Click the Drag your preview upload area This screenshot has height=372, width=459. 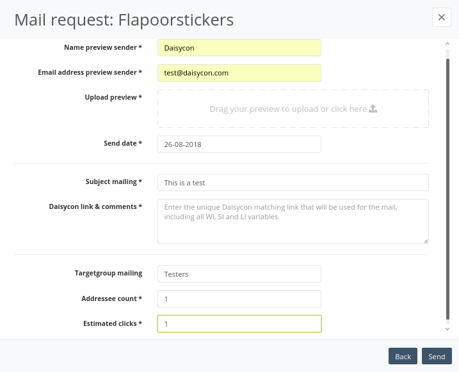[x=293, y=109]
